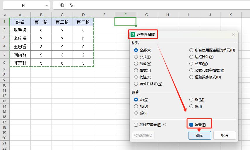This screenshot has height=150, width=250.
Task: Select 值和数字格式(U) option
Action: click(205, 77)
